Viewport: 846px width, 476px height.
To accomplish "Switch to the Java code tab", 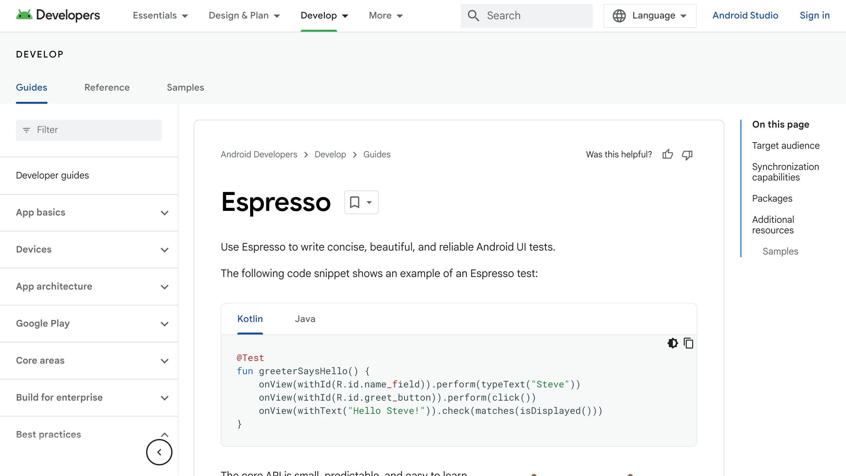I will click(x=305, y=319).
